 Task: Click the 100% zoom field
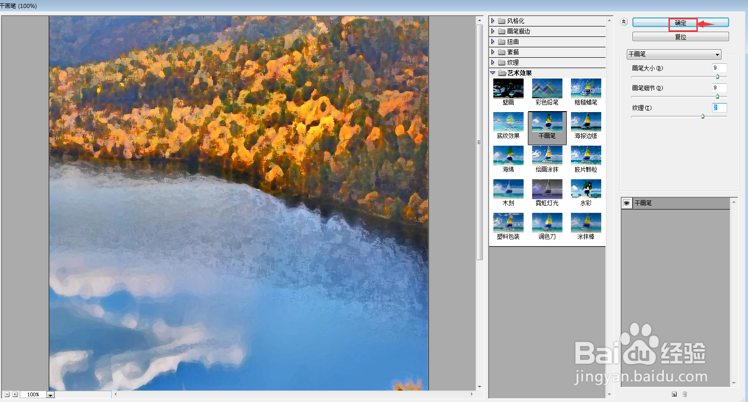pos(33,394)
